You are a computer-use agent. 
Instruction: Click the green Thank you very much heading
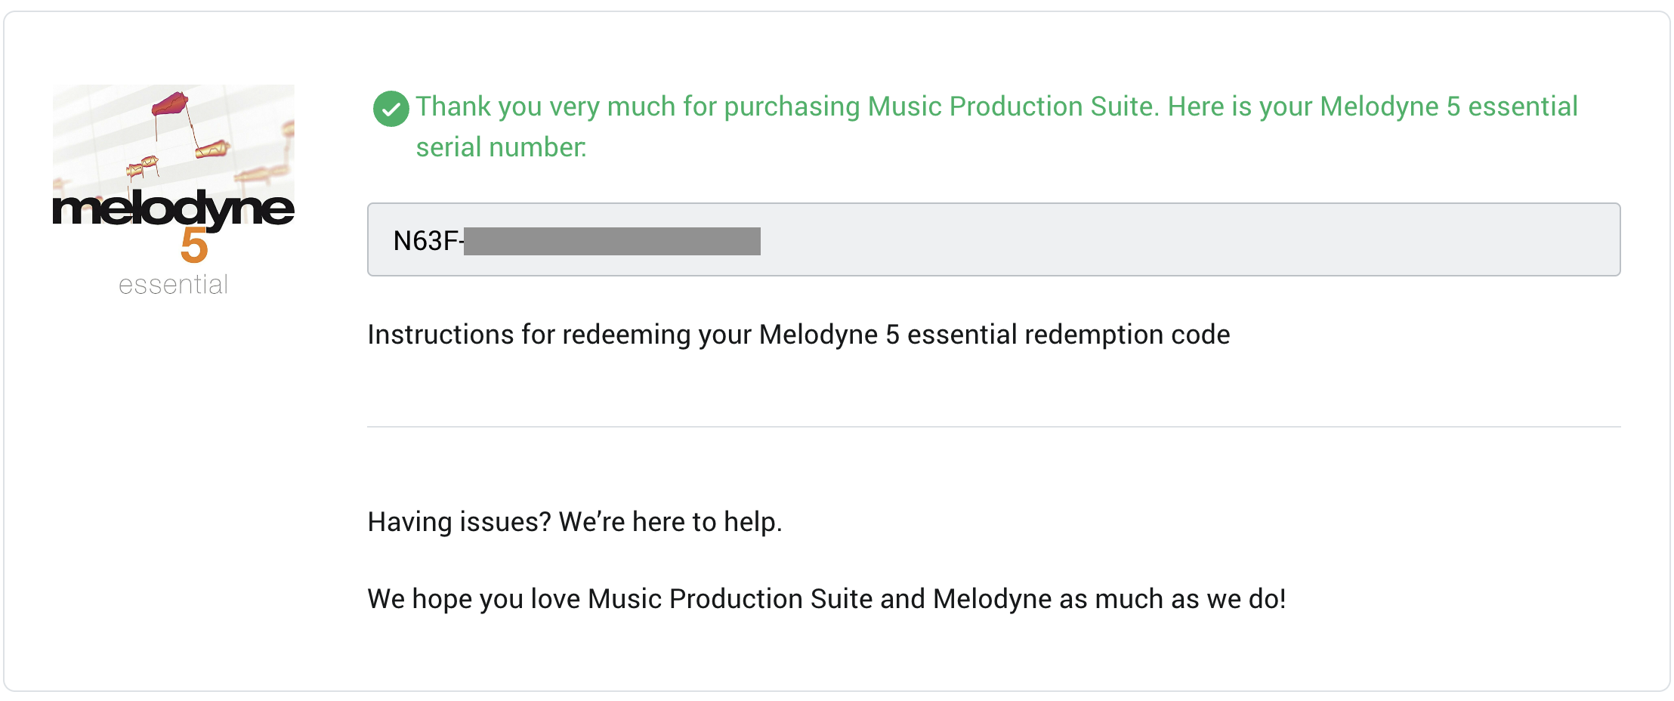coord(997,126)
